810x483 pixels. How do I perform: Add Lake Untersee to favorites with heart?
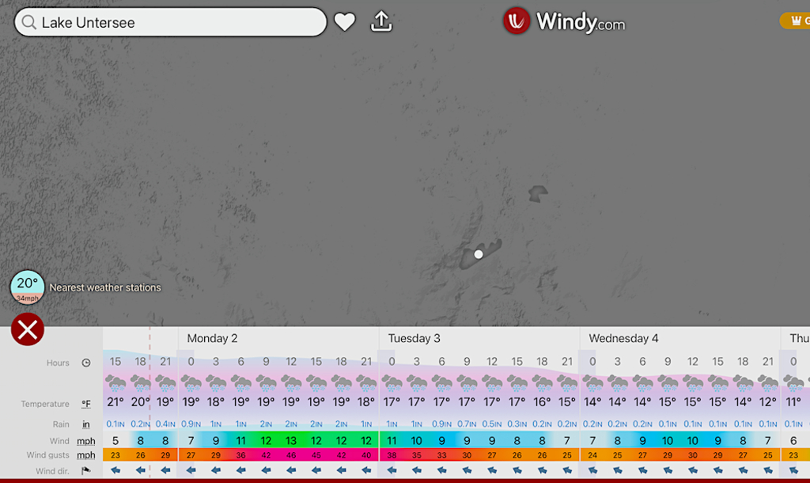point(345,21)
